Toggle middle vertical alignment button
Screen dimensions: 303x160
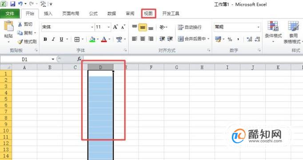click(143, 28)
